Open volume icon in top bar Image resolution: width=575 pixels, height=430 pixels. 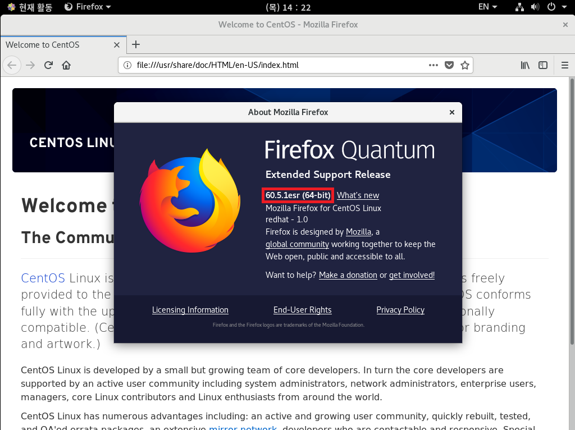535,7
